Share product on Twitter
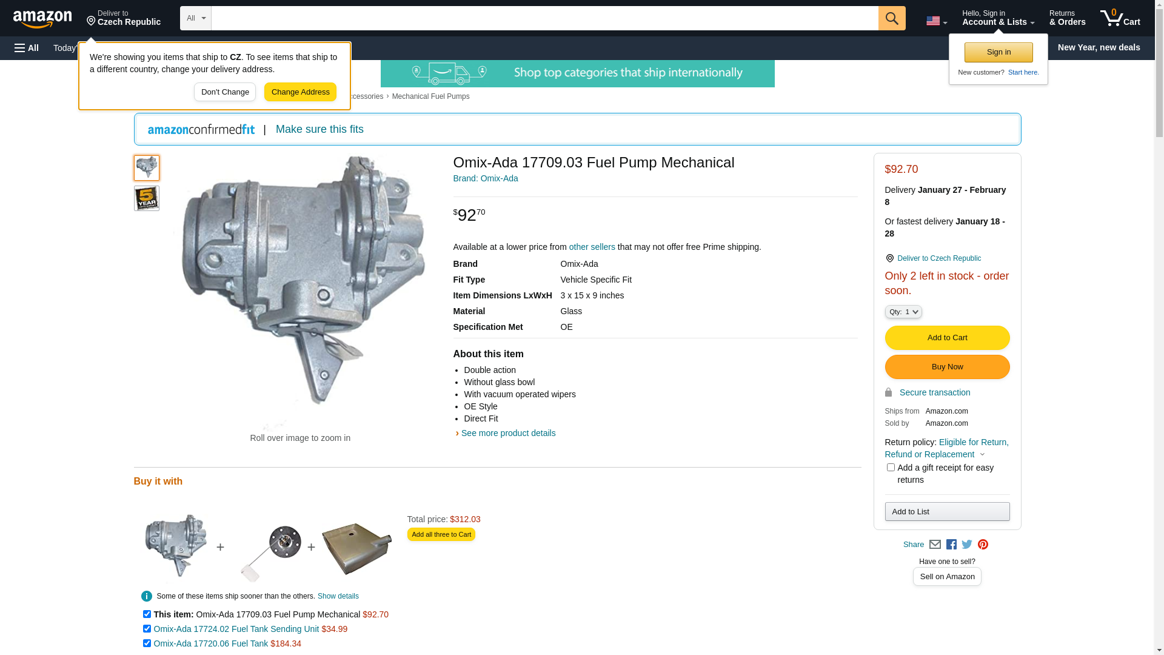Viewport: 1164px width, 655px height. [x=967, y=545]
